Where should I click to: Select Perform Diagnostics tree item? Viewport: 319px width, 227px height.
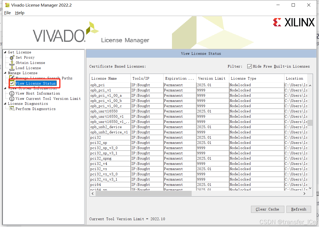[x=35, y=109]
